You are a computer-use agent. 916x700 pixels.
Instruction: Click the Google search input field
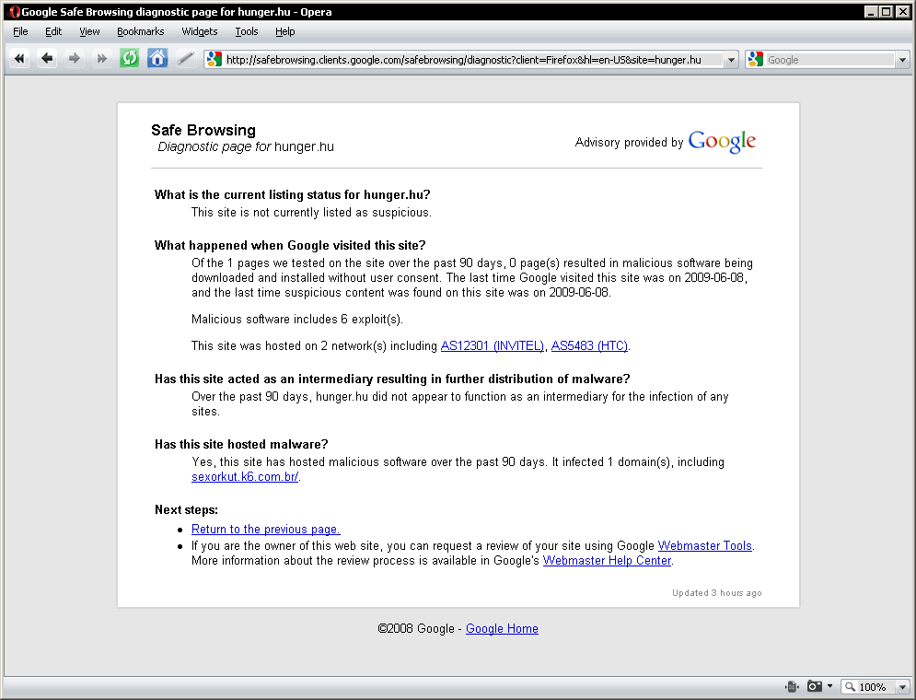point(829,60)
